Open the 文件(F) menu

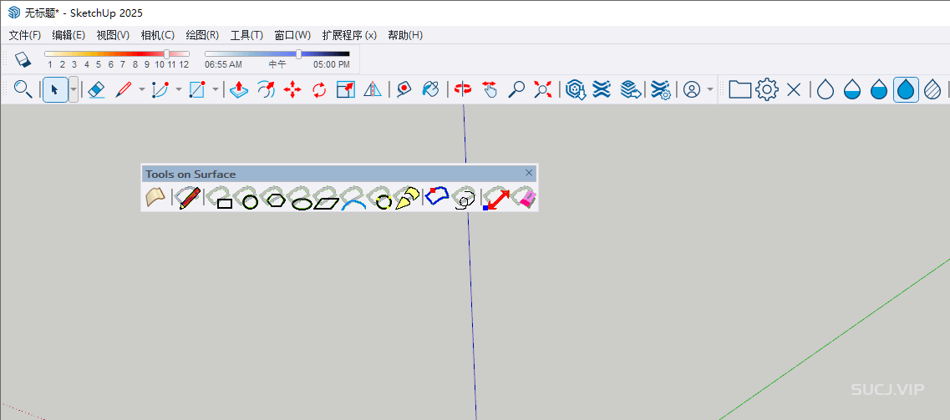[25, 35]
